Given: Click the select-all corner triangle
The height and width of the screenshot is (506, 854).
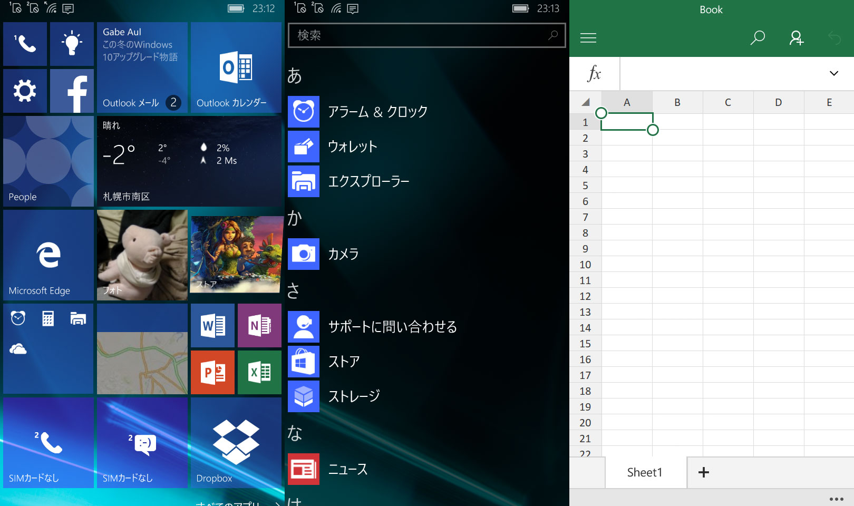Looking at the screenshot, I should [586, 102].
